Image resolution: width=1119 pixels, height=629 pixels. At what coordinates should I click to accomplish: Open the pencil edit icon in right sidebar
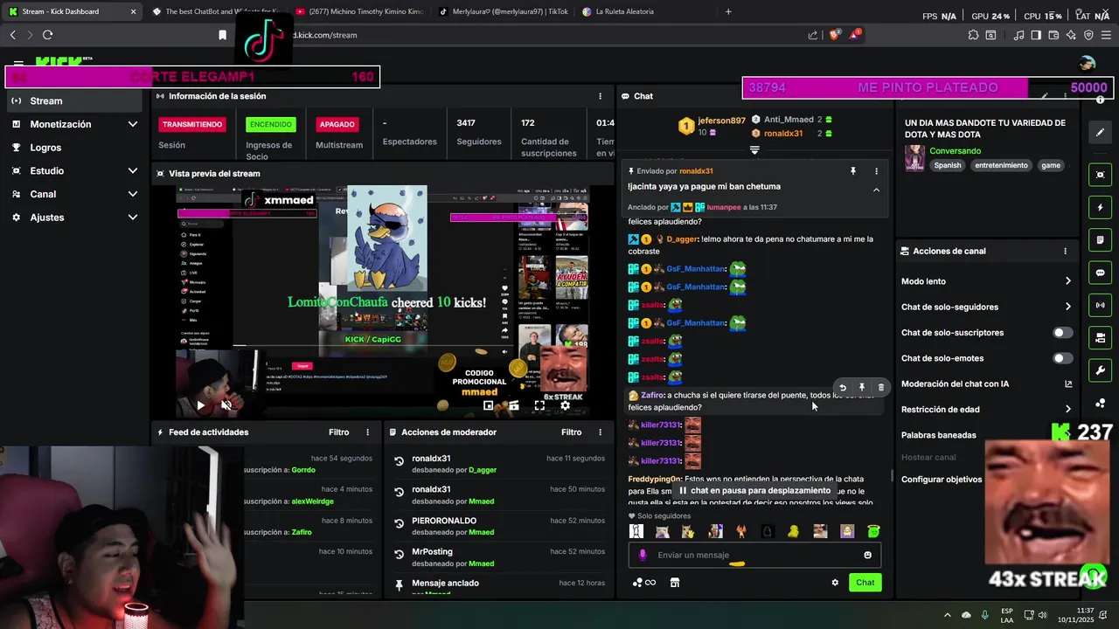[1100, 133]
